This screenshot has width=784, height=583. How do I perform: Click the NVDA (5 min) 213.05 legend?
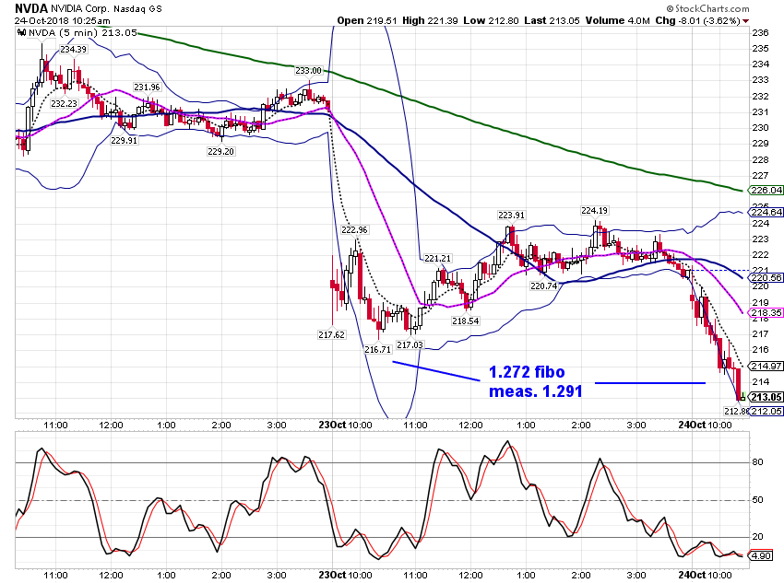(x=82, y=32)
